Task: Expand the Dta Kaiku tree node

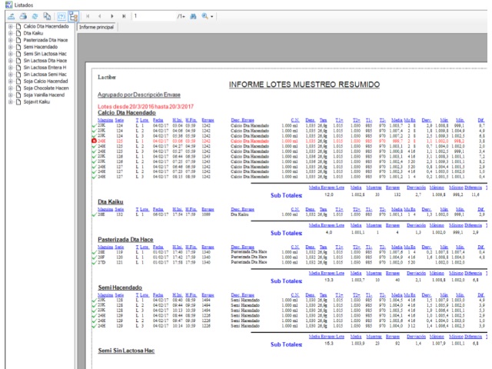Action: tap(10, 33)
